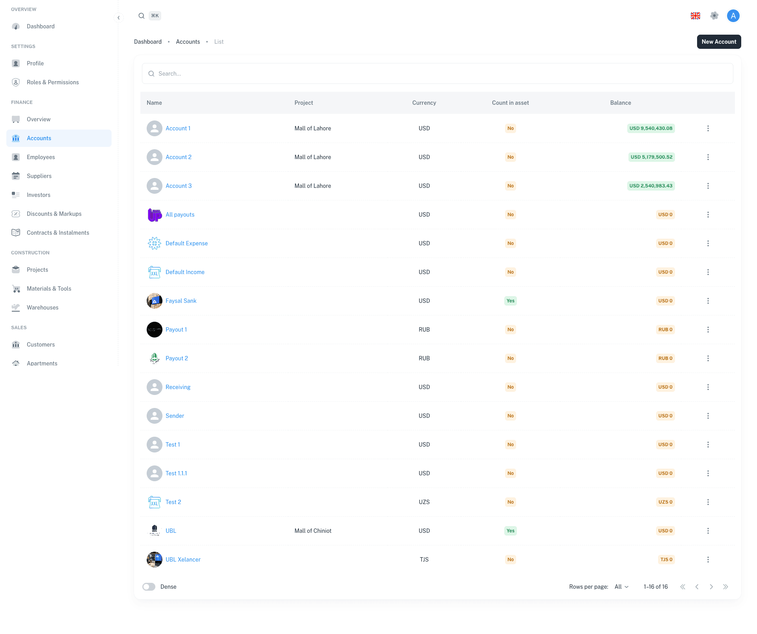757x634 pixels.
Task: Click the search magnifier icon in header
Action: point(141,16)
